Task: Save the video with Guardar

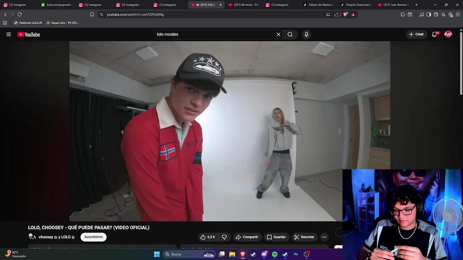Action: click(276, 237)
